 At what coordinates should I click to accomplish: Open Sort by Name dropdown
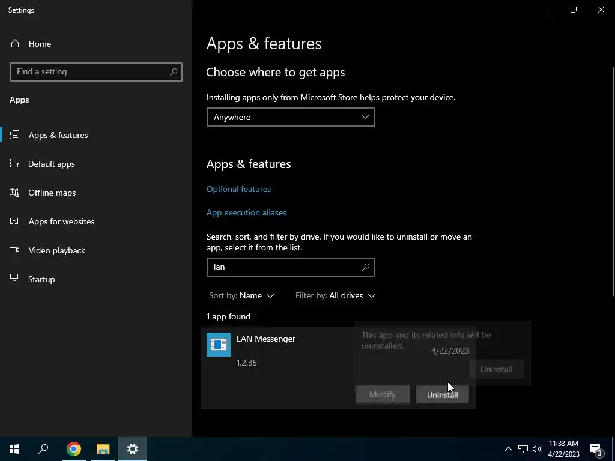coord(241,295)
